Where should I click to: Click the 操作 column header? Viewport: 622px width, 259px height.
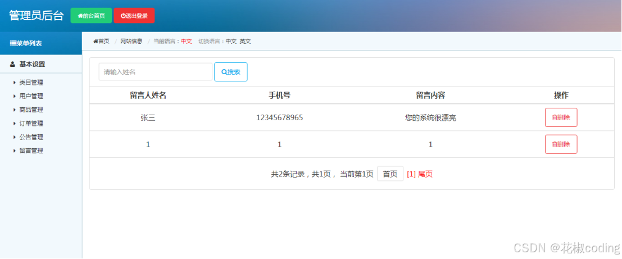click(x=561, y=95)
